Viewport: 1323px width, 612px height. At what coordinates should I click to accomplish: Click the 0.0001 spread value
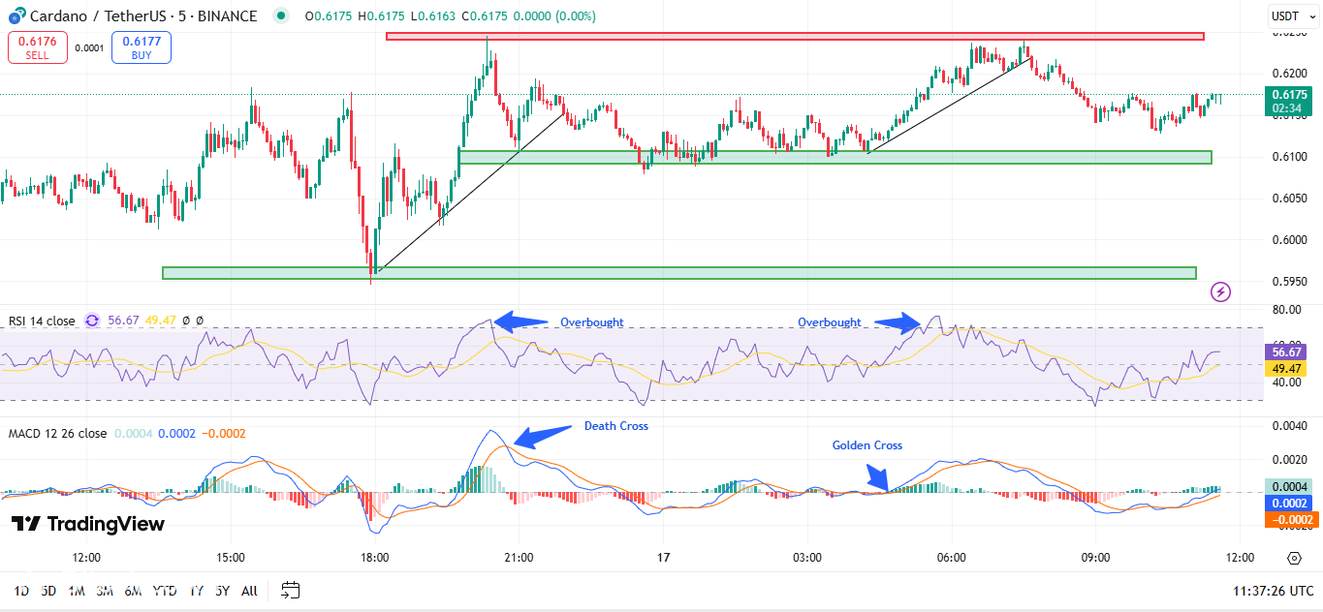click(89, 47)
